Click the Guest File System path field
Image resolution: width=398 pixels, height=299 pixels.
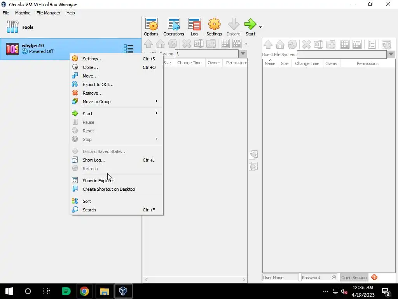pyautogui.click(x=342, y=54)
